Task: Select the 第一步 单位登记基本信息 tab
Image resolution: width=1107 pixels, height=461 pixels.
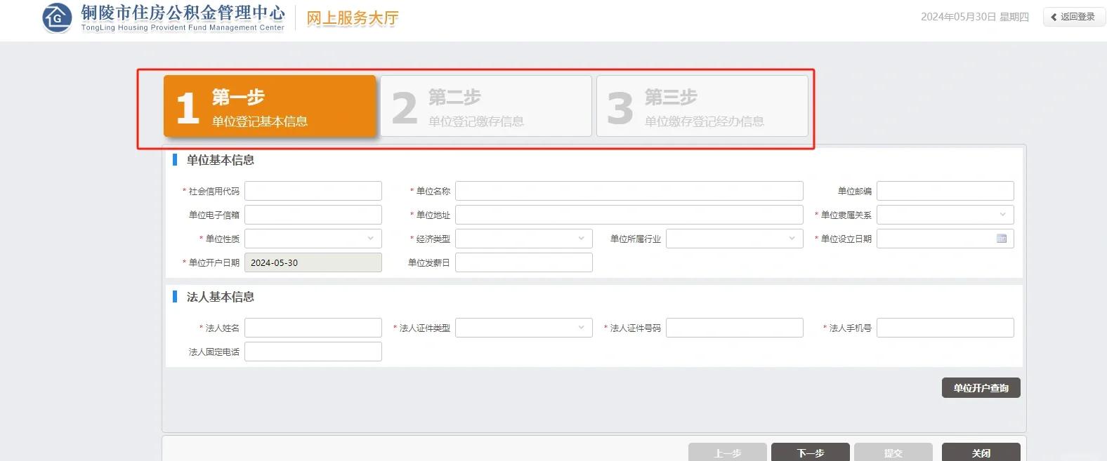Action: [270, 106]
